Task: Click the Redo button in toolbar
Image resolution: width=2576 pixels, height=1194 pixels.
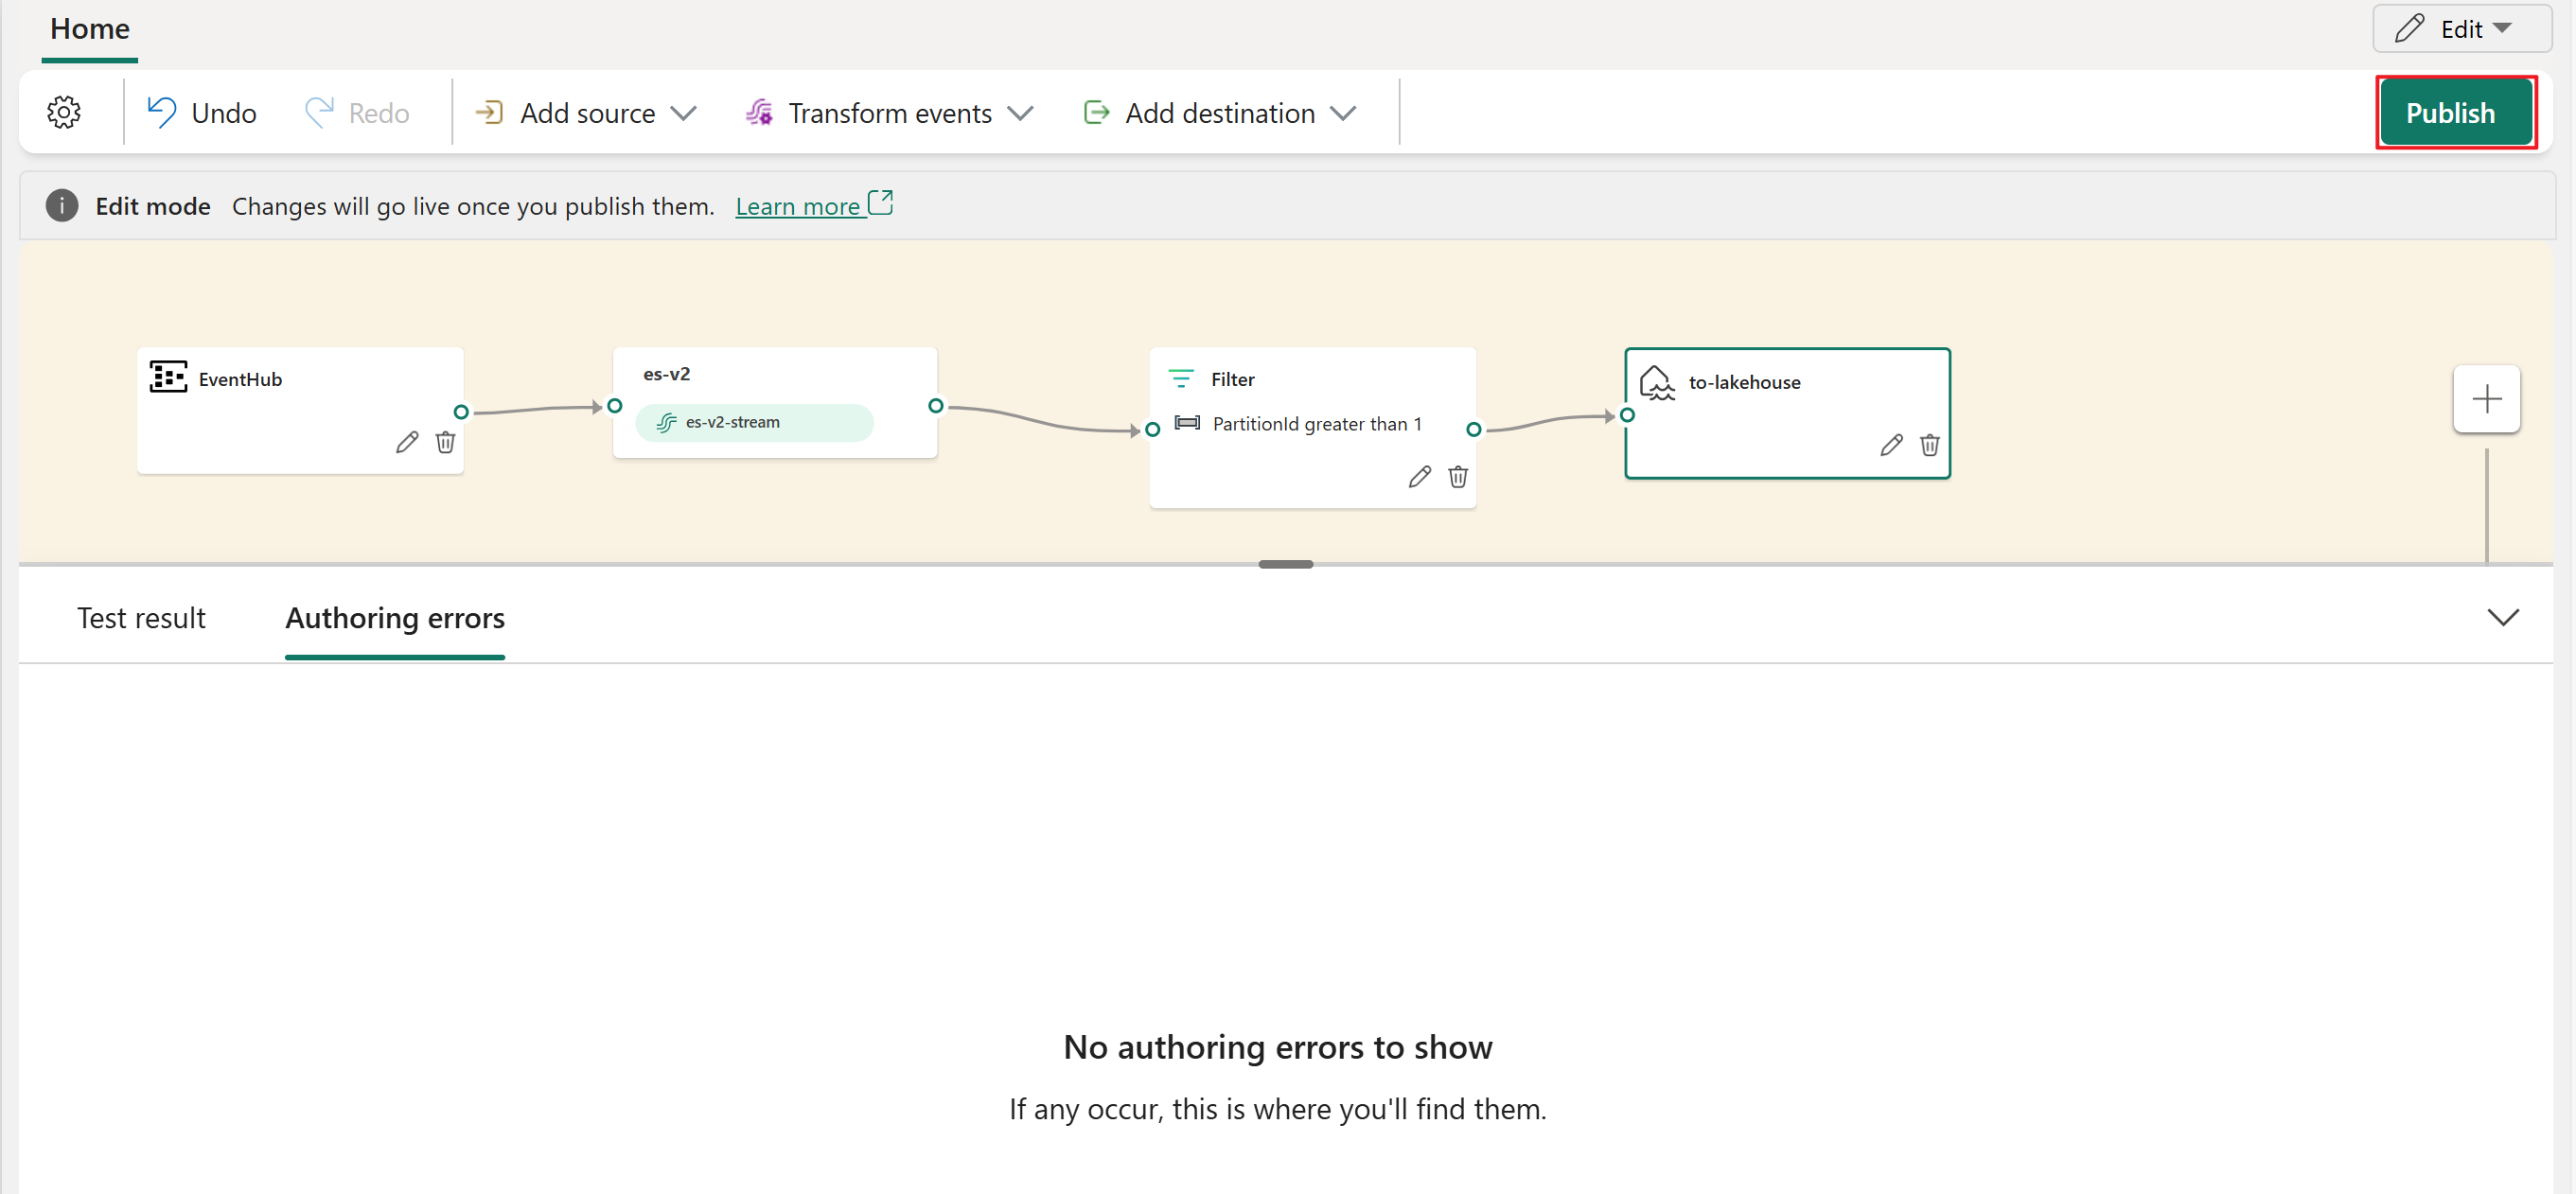Action: [362, 112]
